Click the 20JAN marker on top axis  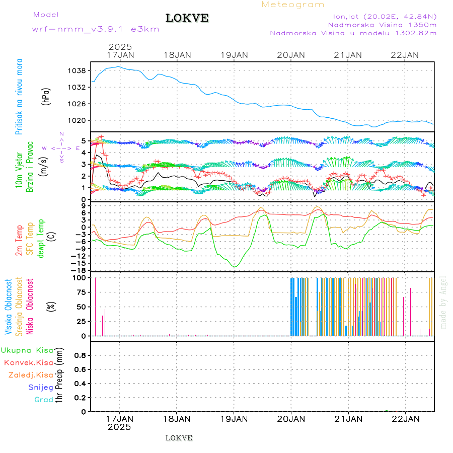291,55
